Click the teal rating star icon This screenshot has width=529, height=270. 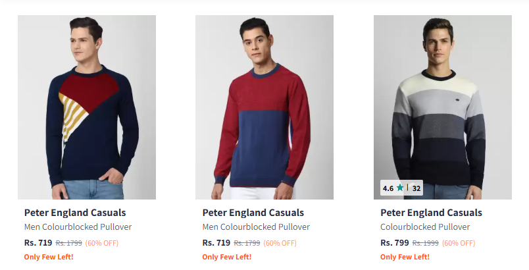pyautogui.click(x=400, y=188)
